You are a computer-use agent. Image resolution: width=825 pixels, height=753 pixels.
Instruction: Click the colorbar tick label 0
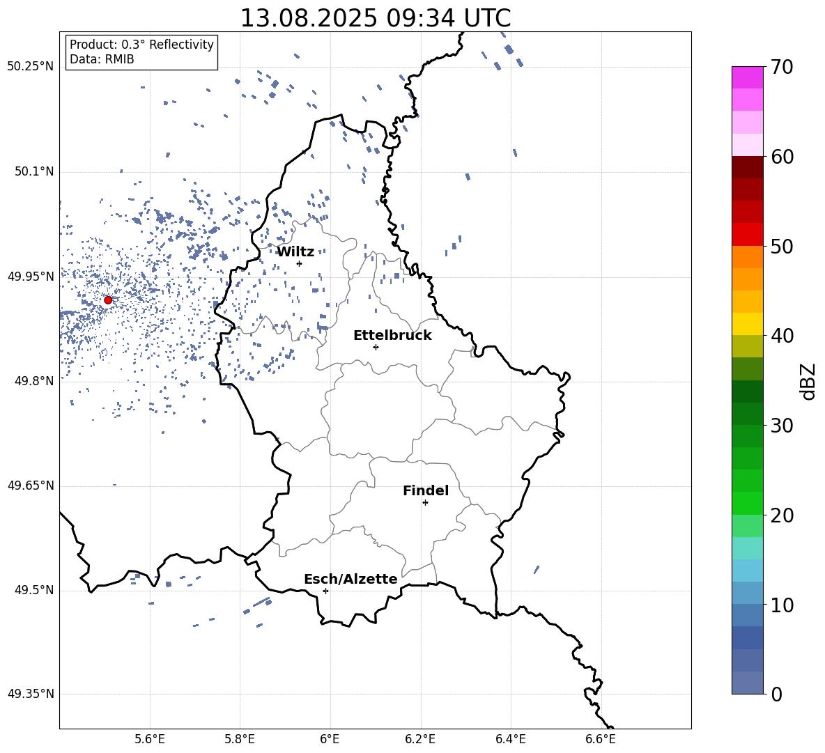coord(777,694)
